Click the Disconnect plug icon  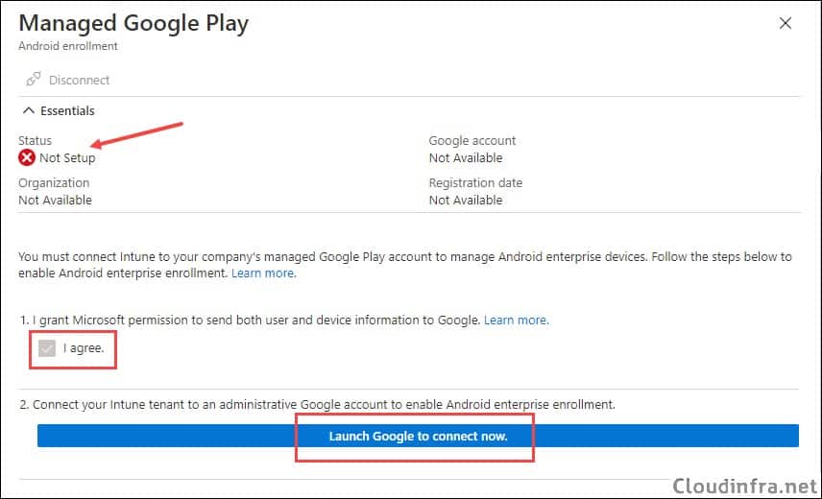34,79
